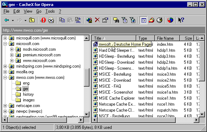The width and height of the screenshot is (207, 132).
Task: Click the globe refresh toolbar icon
Action: [170, 20]
